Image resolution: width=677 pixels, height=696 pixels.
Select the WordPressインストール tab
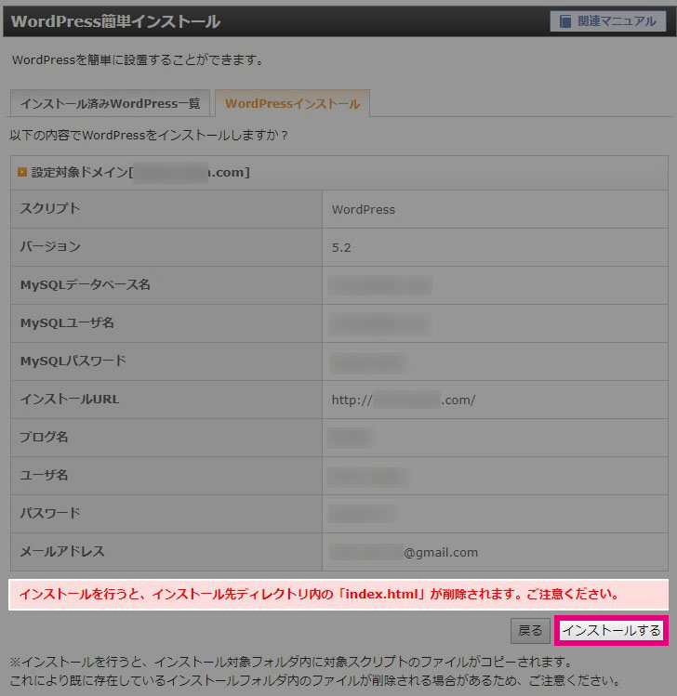coord(292,103)
